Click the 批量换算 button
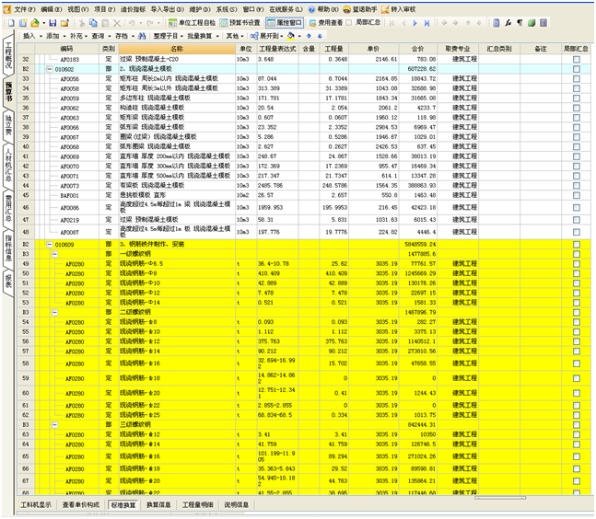Screen dimensions: 596x519 (202, 35)
